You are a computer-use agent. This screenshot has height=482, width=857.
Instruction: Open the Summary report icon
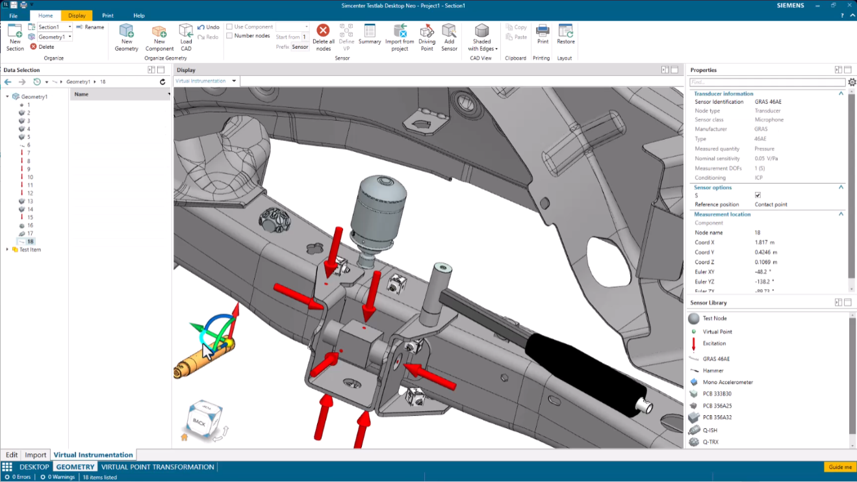[370, 31]
